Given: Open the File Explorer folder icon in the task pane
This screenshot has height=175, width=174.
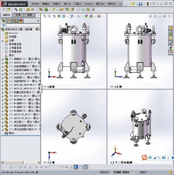Looking at the screenshot, I should click(x=171, y=38).
